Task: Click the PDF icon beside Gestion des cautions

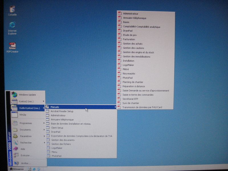Action: pos(119,48)
